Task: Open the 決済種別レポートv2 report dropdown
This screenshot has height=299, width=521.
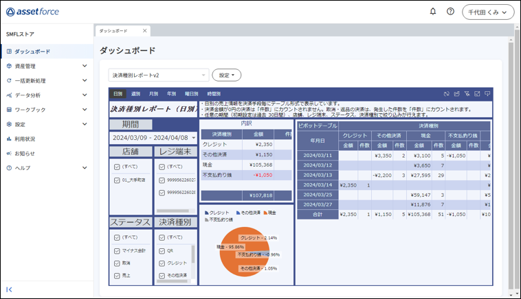Action: click(x=159, y=75)
